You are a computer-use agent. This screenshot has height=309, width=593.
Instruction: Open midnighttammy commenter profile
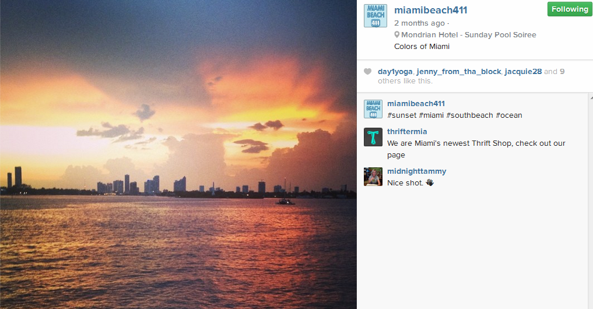click(x=417, y=171)
